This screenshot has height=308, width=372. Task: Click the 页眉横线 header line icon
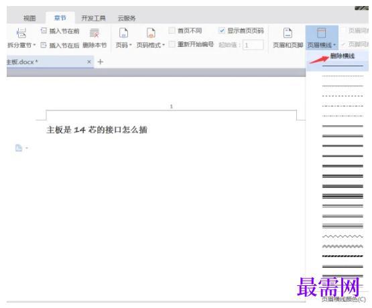[x=322, y=33]
